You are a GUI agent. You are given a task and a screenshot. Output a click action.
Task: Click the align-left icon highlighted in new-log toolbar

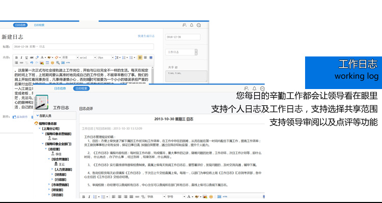140,57
